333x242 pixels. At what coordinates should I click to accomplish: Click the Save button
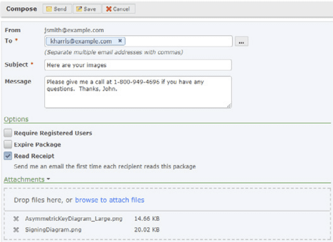(x=87, y=9)
